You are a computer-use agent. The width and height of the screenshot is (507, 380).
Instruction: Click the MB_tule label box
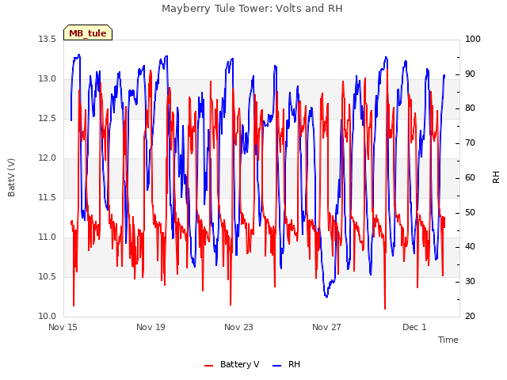point(88,32)
